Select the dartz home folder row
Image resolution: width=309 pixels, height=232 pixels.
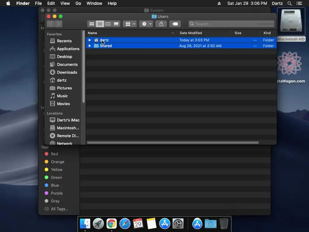click(181, 40)
